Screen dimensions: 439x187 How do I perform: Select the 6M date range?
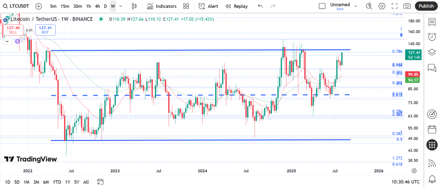click(x=46, y=182)
